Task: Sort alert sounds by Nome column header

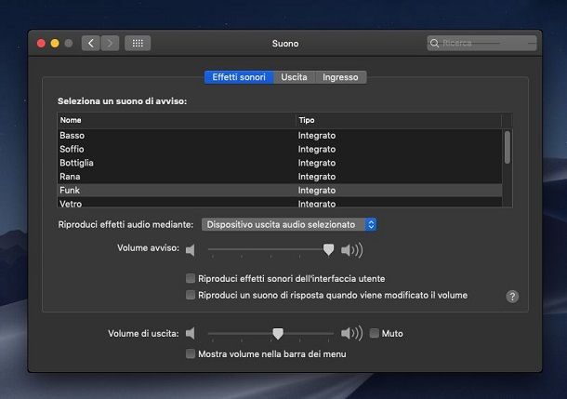Action: click(177, 120)
